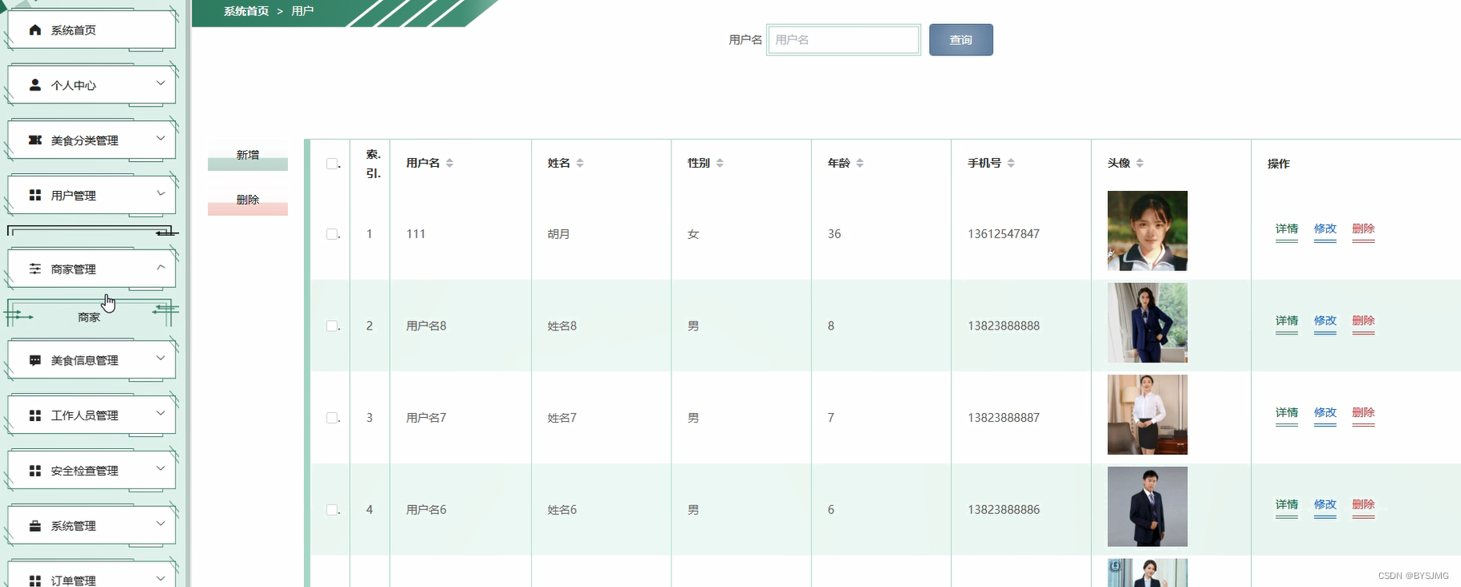This screenshot has width=1461, height=587.
Task: Click the chat icon beside 美食信息管理
Action: [34, 360]
